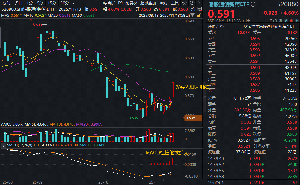Open chart settings gear icon
300x185 pixels.
pos(184,3)
